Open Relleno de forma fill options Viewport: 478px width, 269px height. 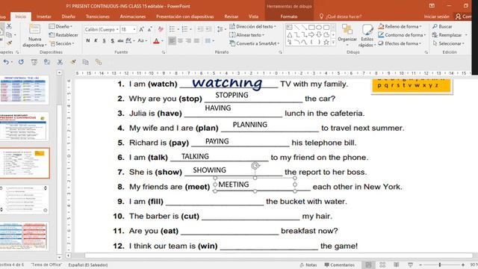coord(400,27)
